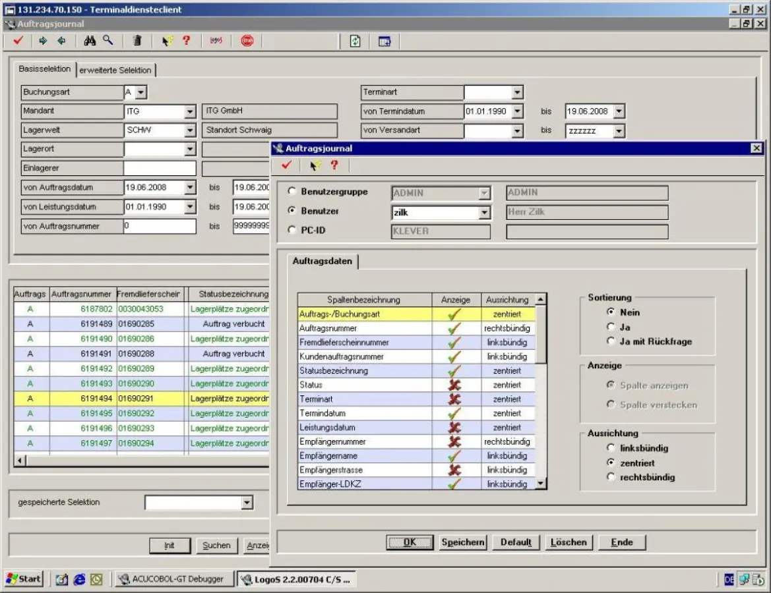The width and height of the screenshot is (771, 593).
Task: Click the red question mark in dialog toolbar
Action: [x=334, y=165]
